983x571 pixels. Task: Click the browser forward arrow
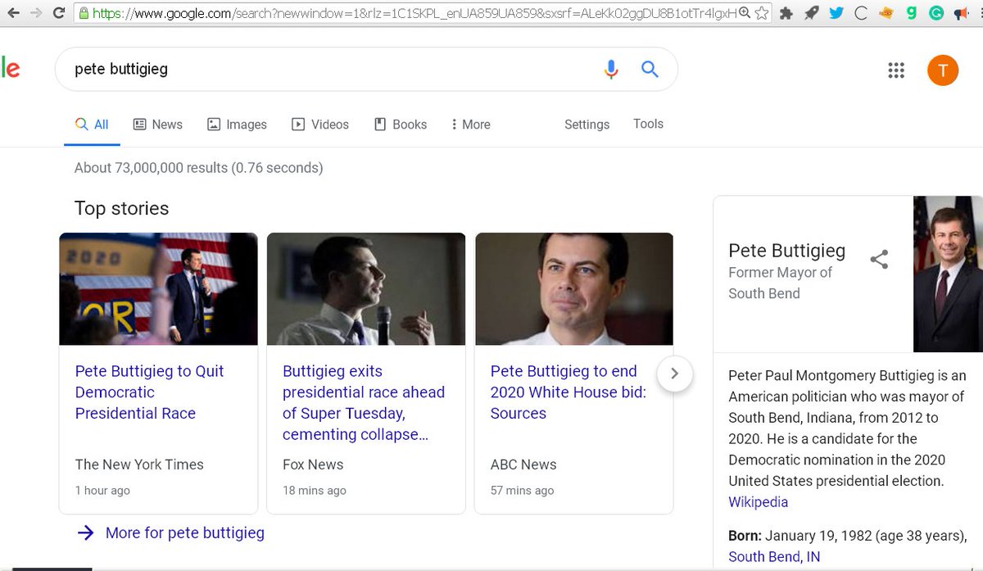pyautogui.click(x=36, y=13)
